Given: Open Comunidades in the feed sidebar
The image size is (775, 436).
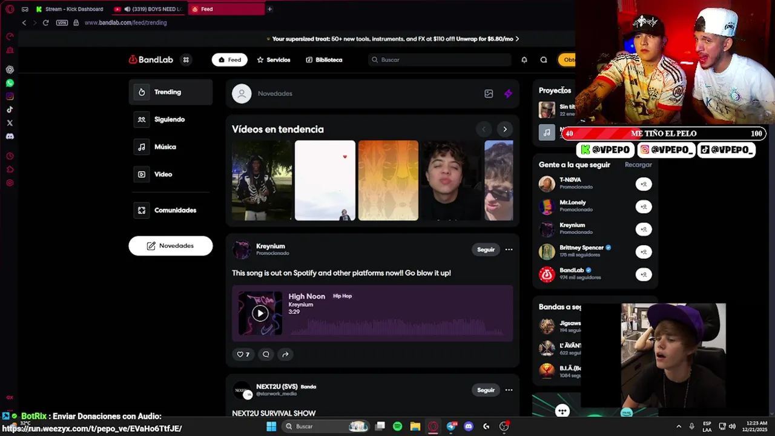Looking at the screenshot, I should 171,210.
